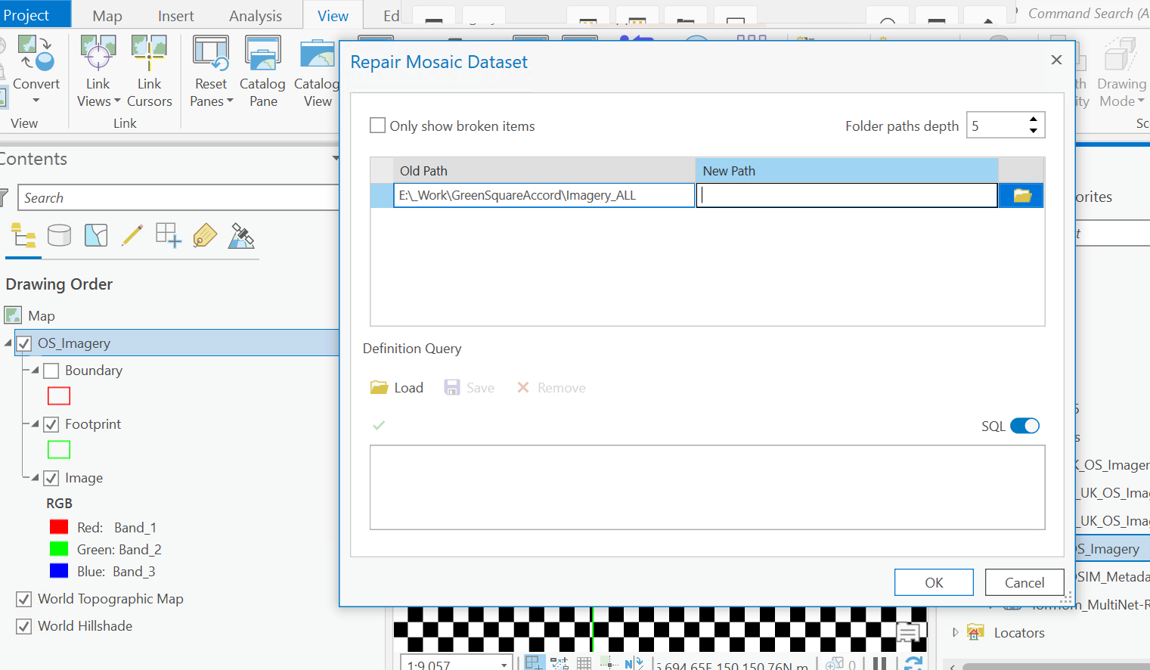Collapse the OS_Imagery layer group

click(8, 343)
